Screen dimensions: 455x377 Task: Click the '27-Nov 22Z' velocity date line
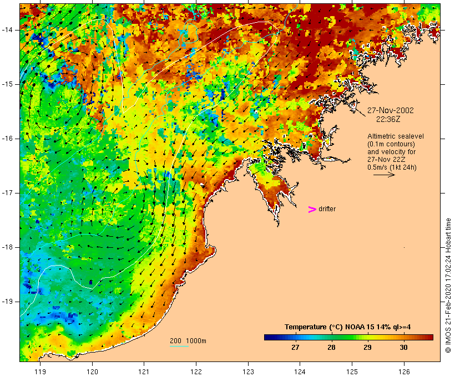pos(386,160)
